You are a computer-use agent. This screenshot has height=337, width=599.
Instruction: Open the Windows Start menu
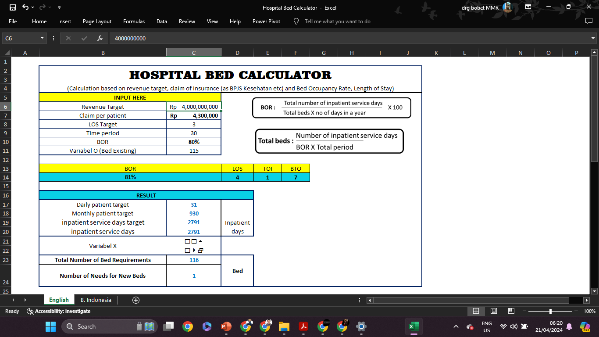pyautogui.click(x=51, y=326)
